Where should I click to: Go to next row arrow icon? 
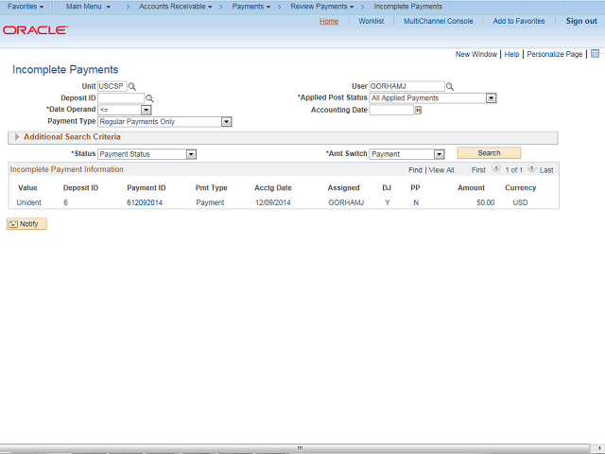[x=531, y=168]
